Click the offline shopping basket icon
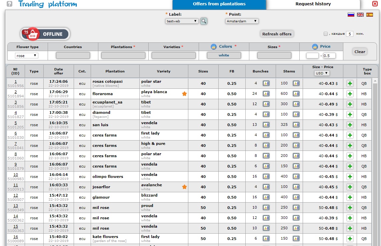Screen dimensions: 381x246 pyautogui.click(x=32, y=34)
